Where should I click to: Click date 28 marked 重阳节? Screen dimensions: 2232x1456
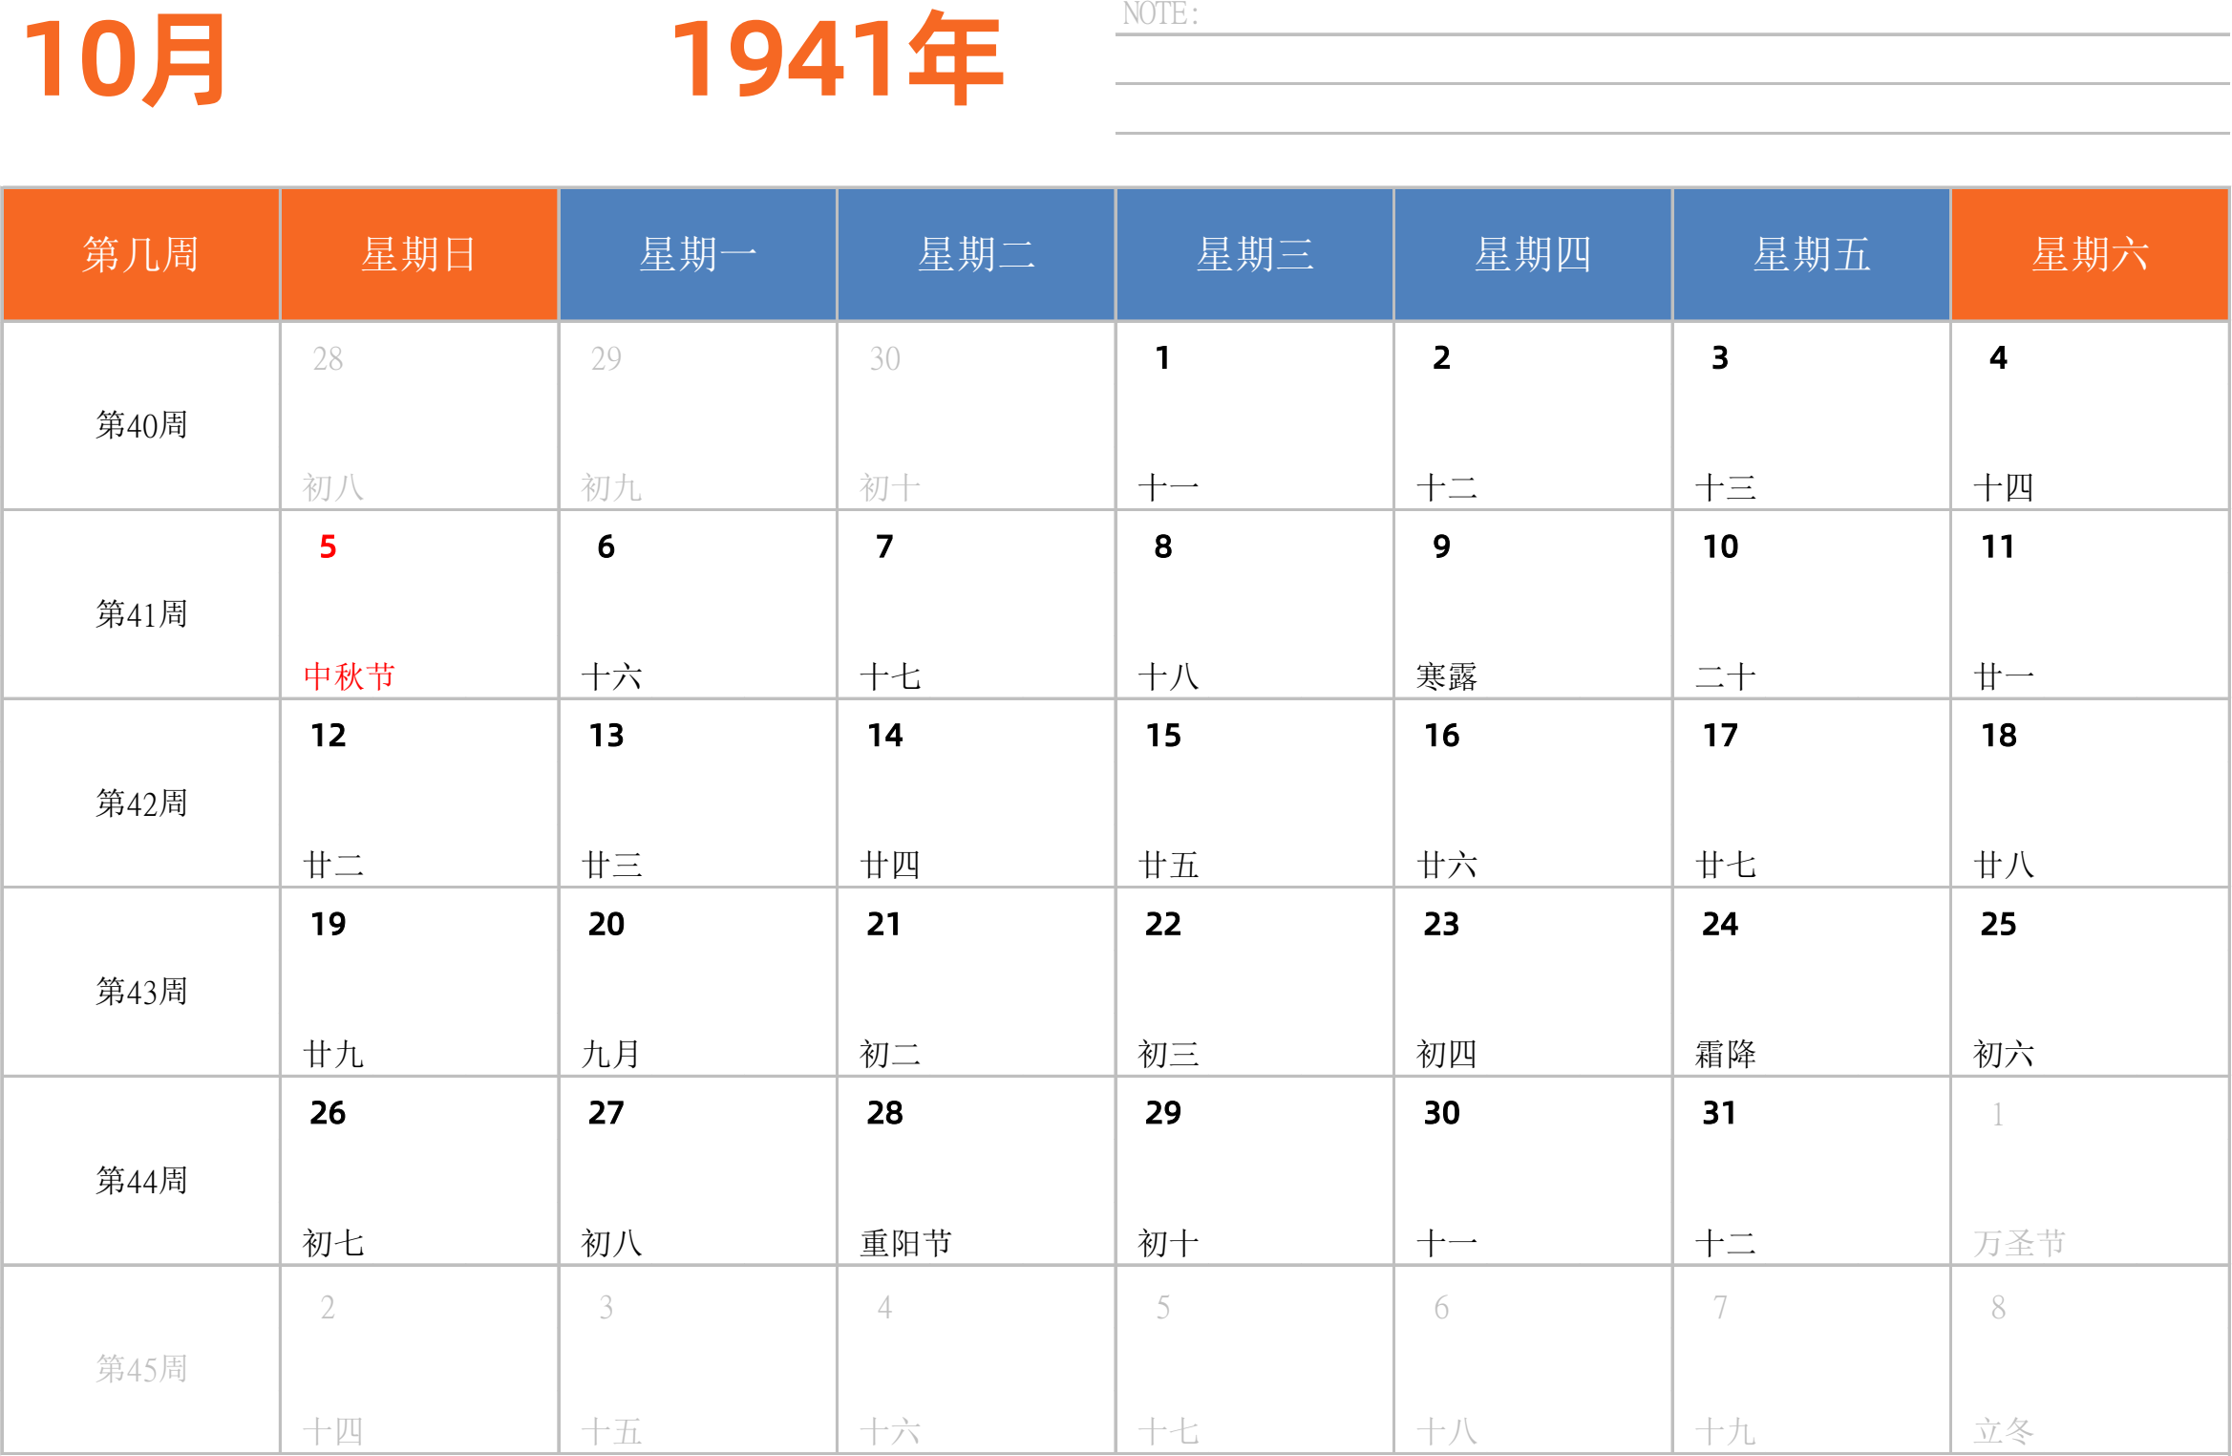pos(975,1171)
